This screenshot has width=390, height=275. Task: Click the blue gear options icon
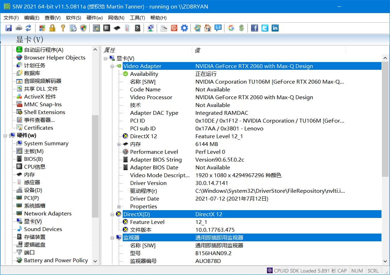[184, 28]
